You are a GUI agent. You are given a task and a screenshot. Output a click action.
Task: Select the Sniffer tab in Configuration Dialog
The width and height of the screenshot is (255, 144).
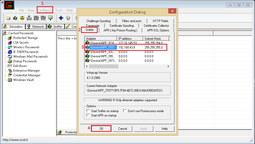pos(90,30)
